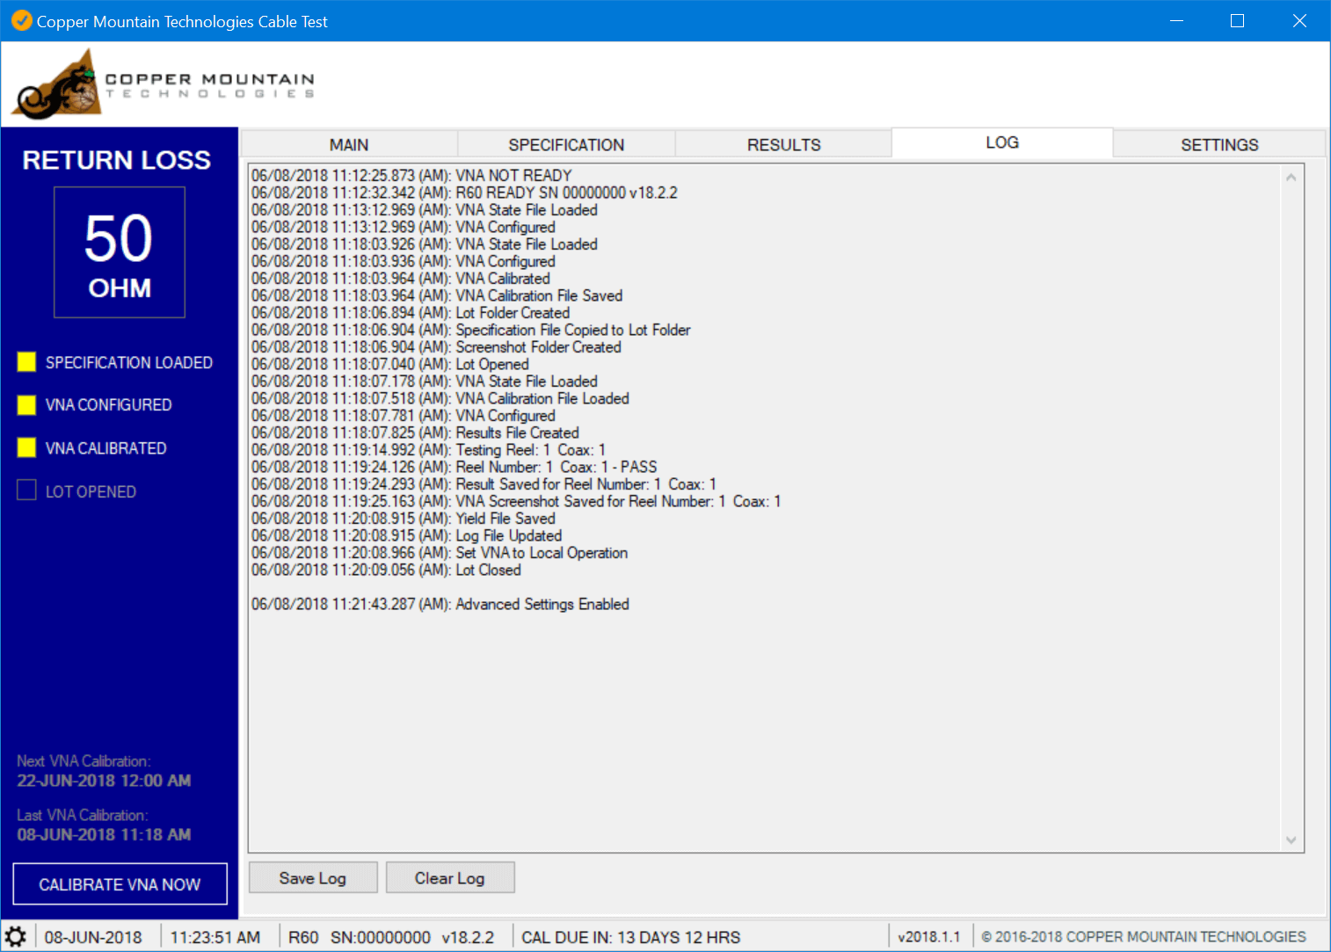Screen dimensions: 1331x952
Task: Click the 08-JUN-2018 date in status bar
Action: [93, 937]
